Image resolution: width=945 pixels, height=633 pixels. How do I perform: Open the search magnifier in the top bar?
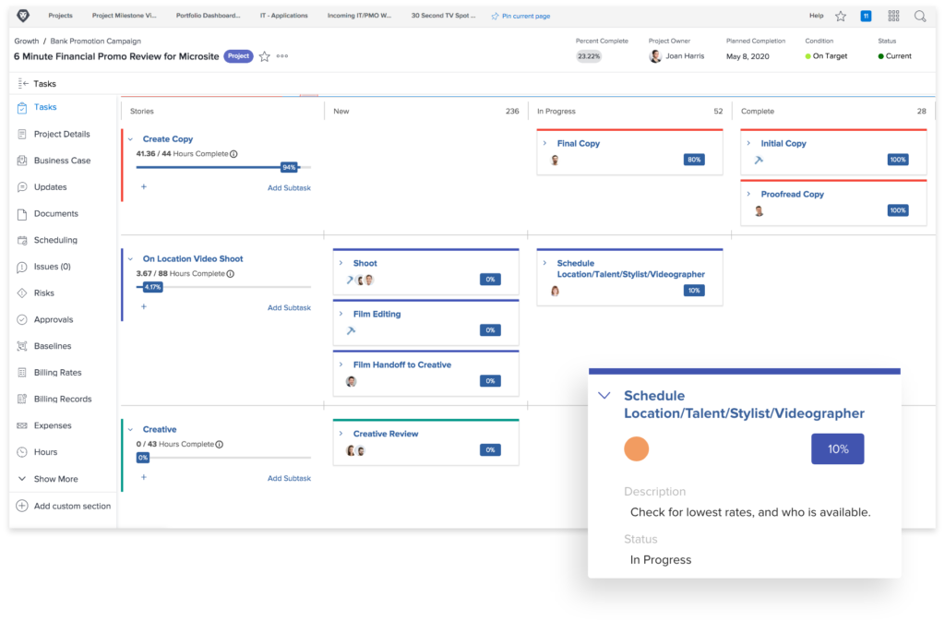[x=921, y=16]
